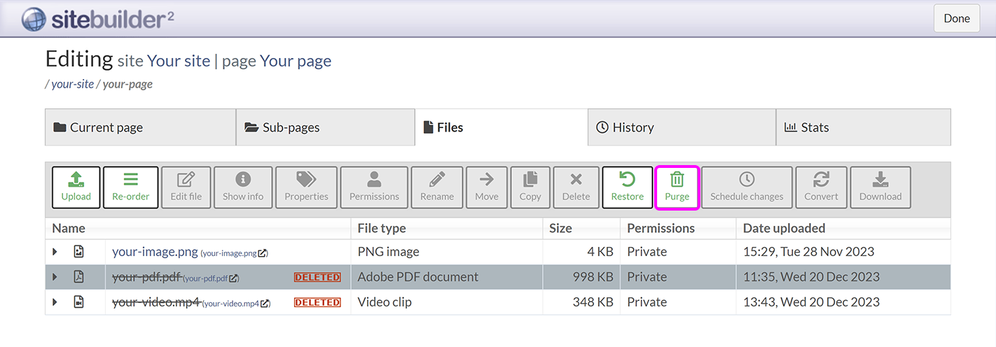This screenshot has height=347, width=996.
Task: Expand the your-image.png row arrow
Action: click(x=55, y=252)
